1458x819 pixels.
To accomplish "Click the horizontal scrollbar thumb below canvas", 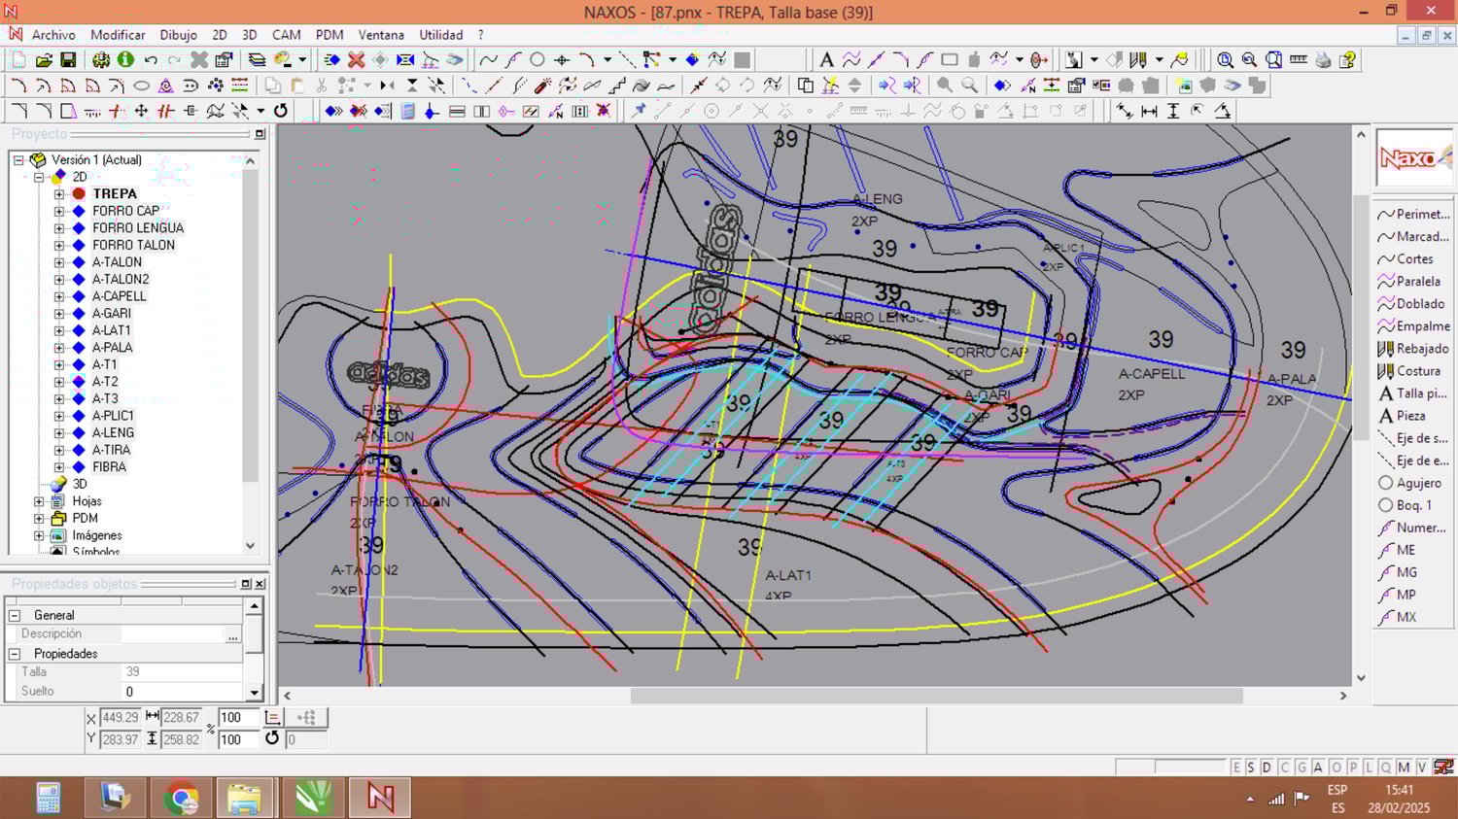I will pos(936,696).
